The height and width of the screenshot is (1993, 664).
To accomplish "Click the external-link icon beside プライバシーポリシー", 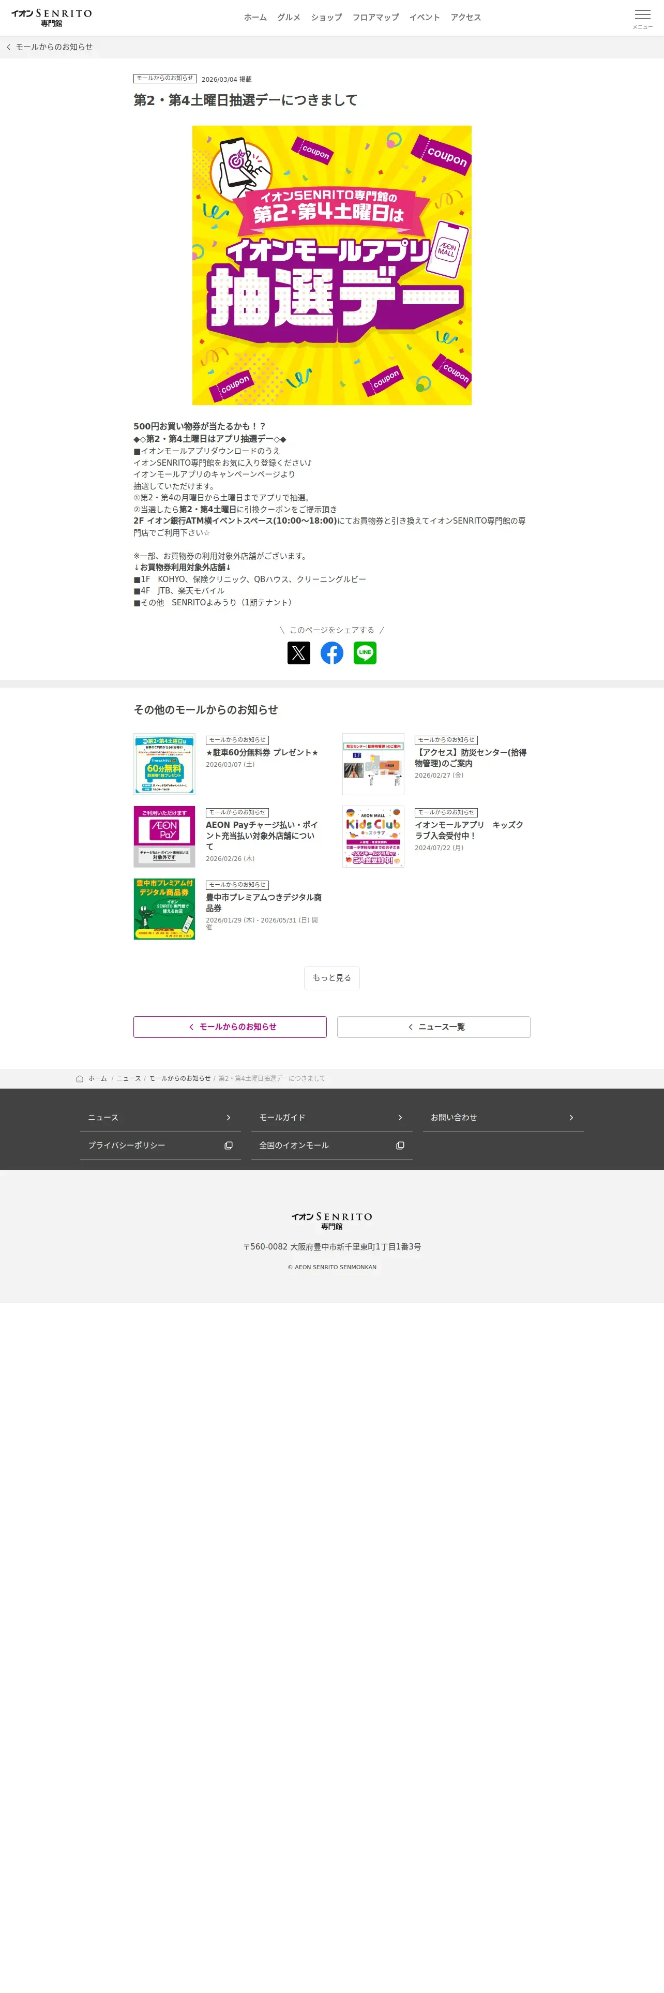I will coord(228,1146).
